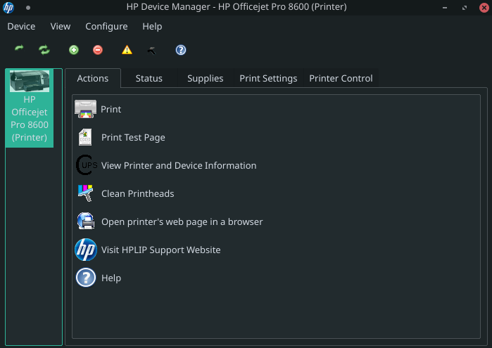Switch to the Status tab
492x348 pixels.
(x=149, y=78)
